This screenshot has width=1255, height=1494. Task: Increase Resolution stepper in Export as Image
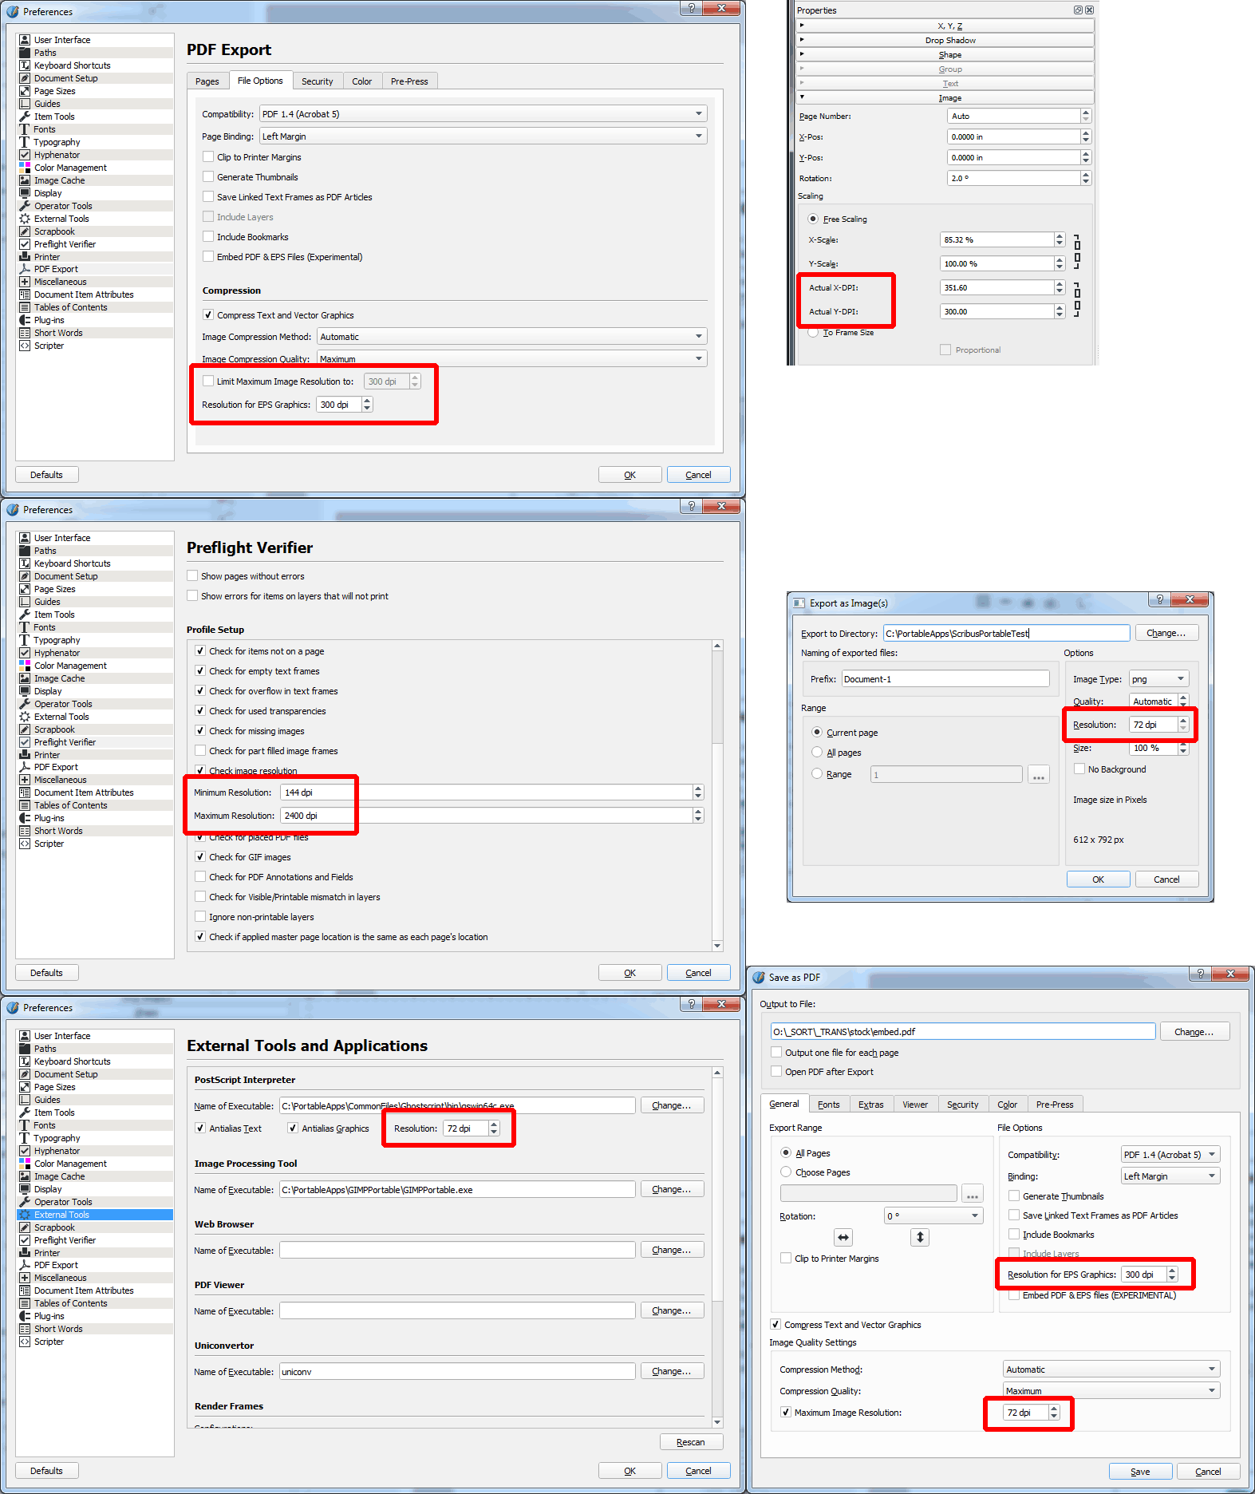pos(1183,721)
